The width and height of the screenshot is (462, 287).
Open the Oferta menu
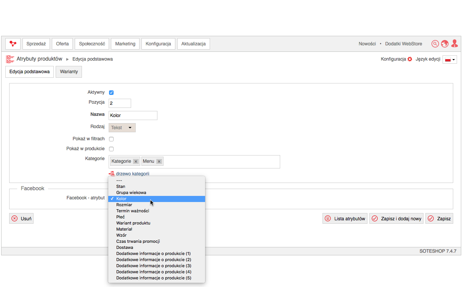(63, 44)
